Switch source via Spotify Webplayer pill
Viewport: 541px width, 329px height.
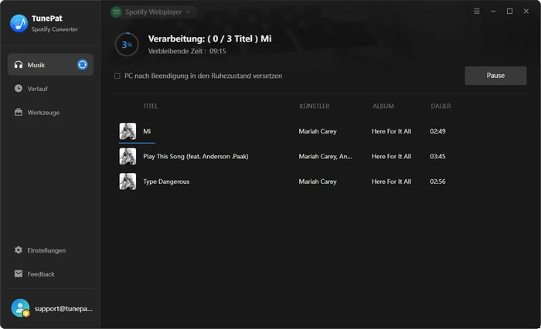coord(154,12)
